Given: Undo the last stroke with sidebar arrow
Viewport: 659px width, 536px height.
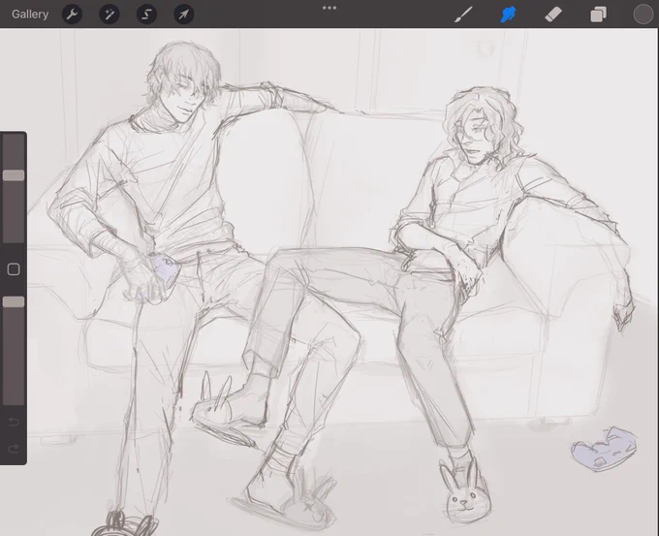Looking at the screenshot, I should click(14, 422).
